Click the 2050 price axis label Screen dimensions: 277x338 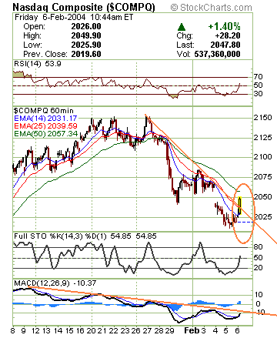[262, 197]
